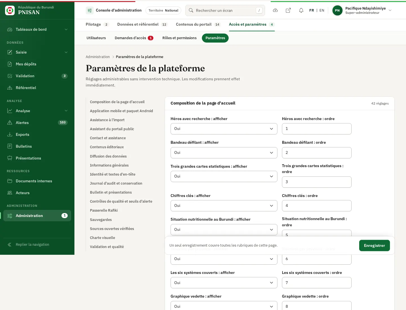Switch to Pilotage tab
The width and height of the screenshot is (406, 310).
(x=97, y=25)
